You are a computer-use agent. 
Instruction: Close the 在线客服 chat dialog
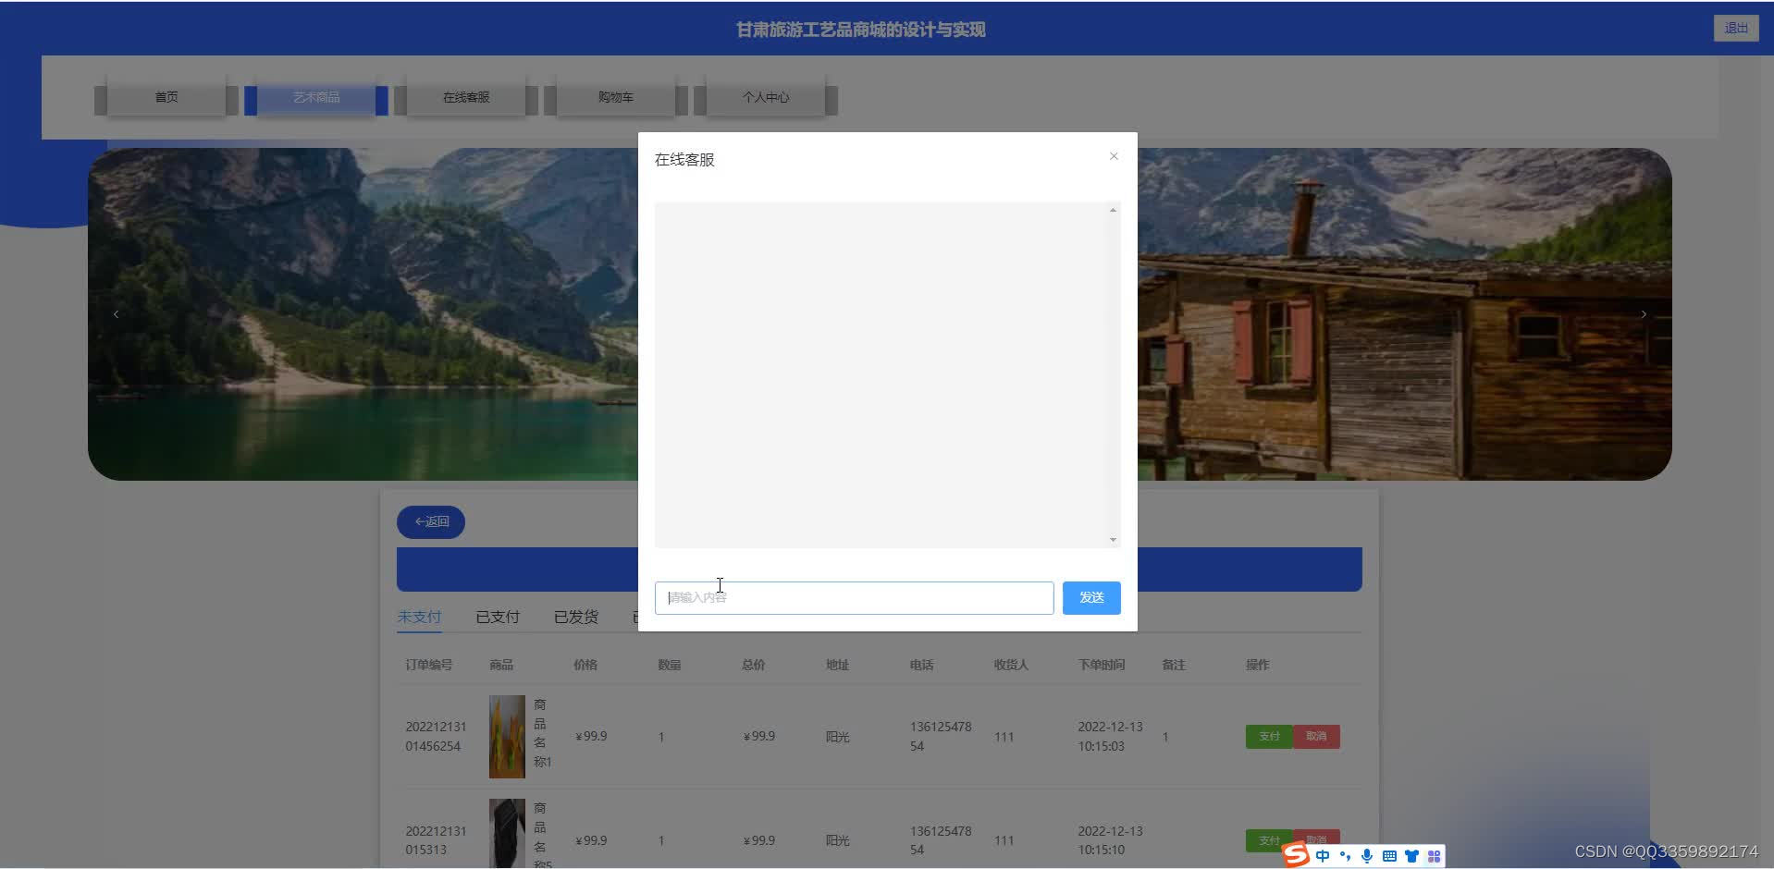click(1114, 156)
